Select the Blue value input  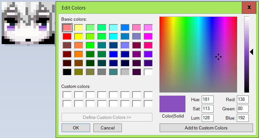click(x=242, y=118)
